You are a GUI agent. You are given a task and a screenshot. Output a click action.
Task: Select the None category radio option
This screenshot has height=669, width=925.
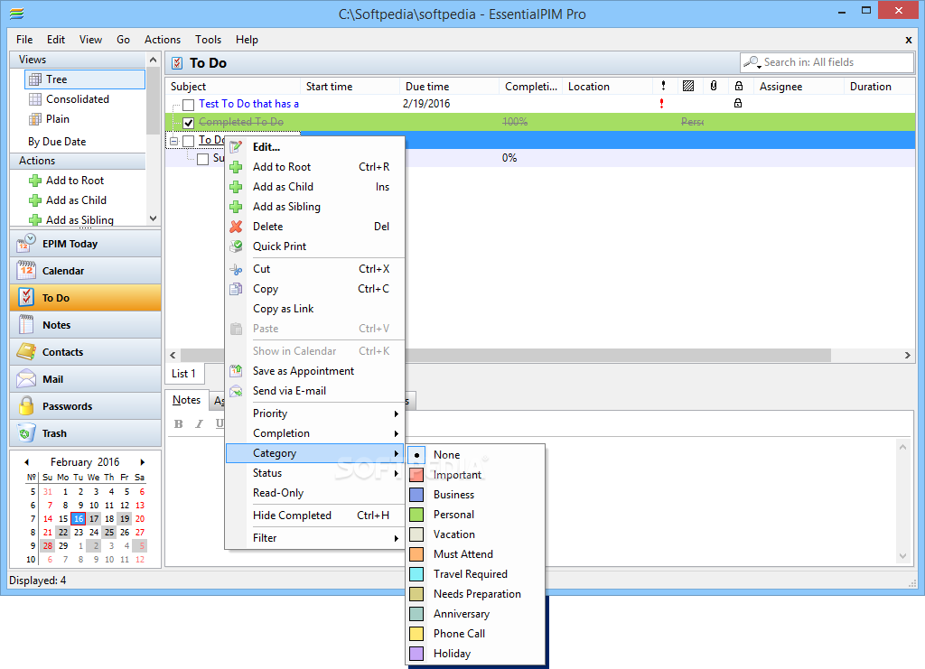416,455
